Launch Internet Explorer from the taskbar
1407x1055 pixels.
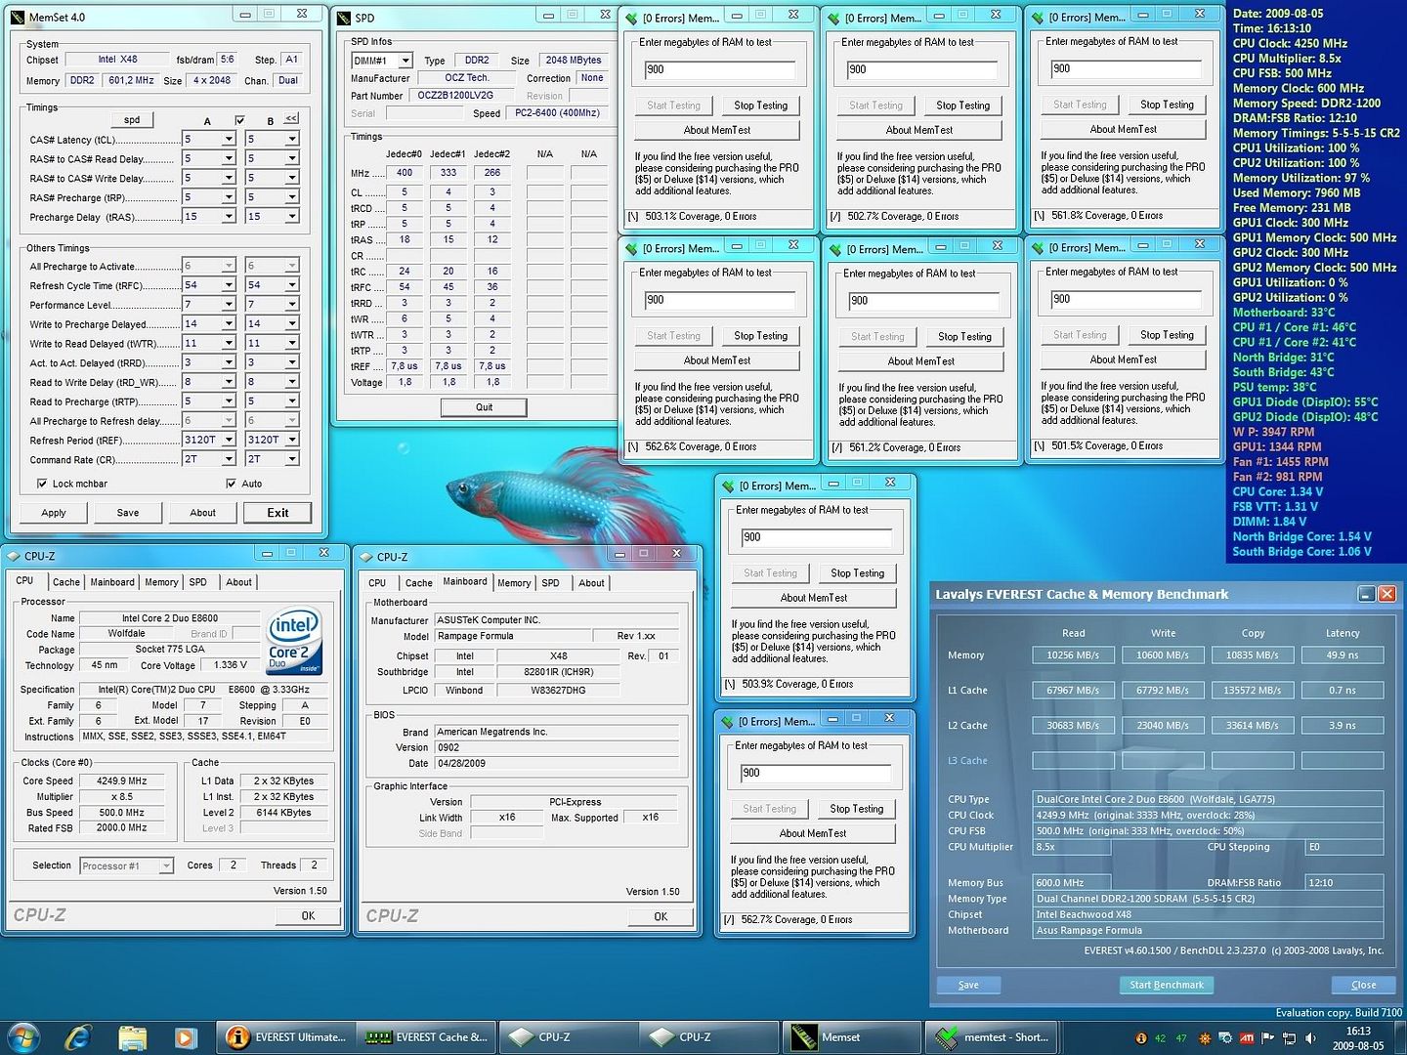(x=78, y=1037)
